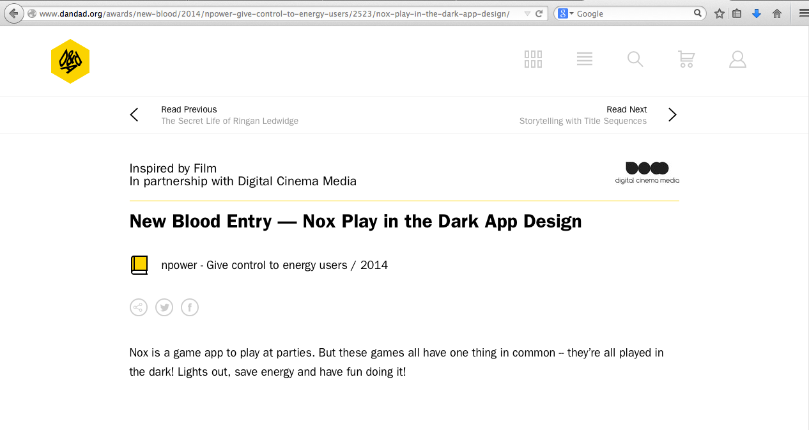The width and height of the screenshot is (809, 430).
Task: Open the Firefox hamburger menu
Action: point(803,13)
